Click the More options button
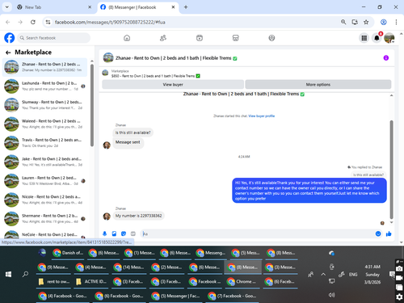Image resolution: width=404 pixels, height=303 pixels. tap(318, 85)
